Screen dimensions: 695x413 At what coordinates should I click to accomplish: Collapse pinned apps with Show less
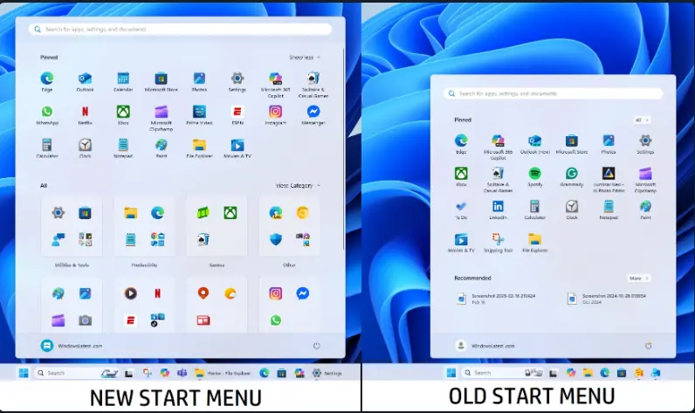tap(305, 57)
